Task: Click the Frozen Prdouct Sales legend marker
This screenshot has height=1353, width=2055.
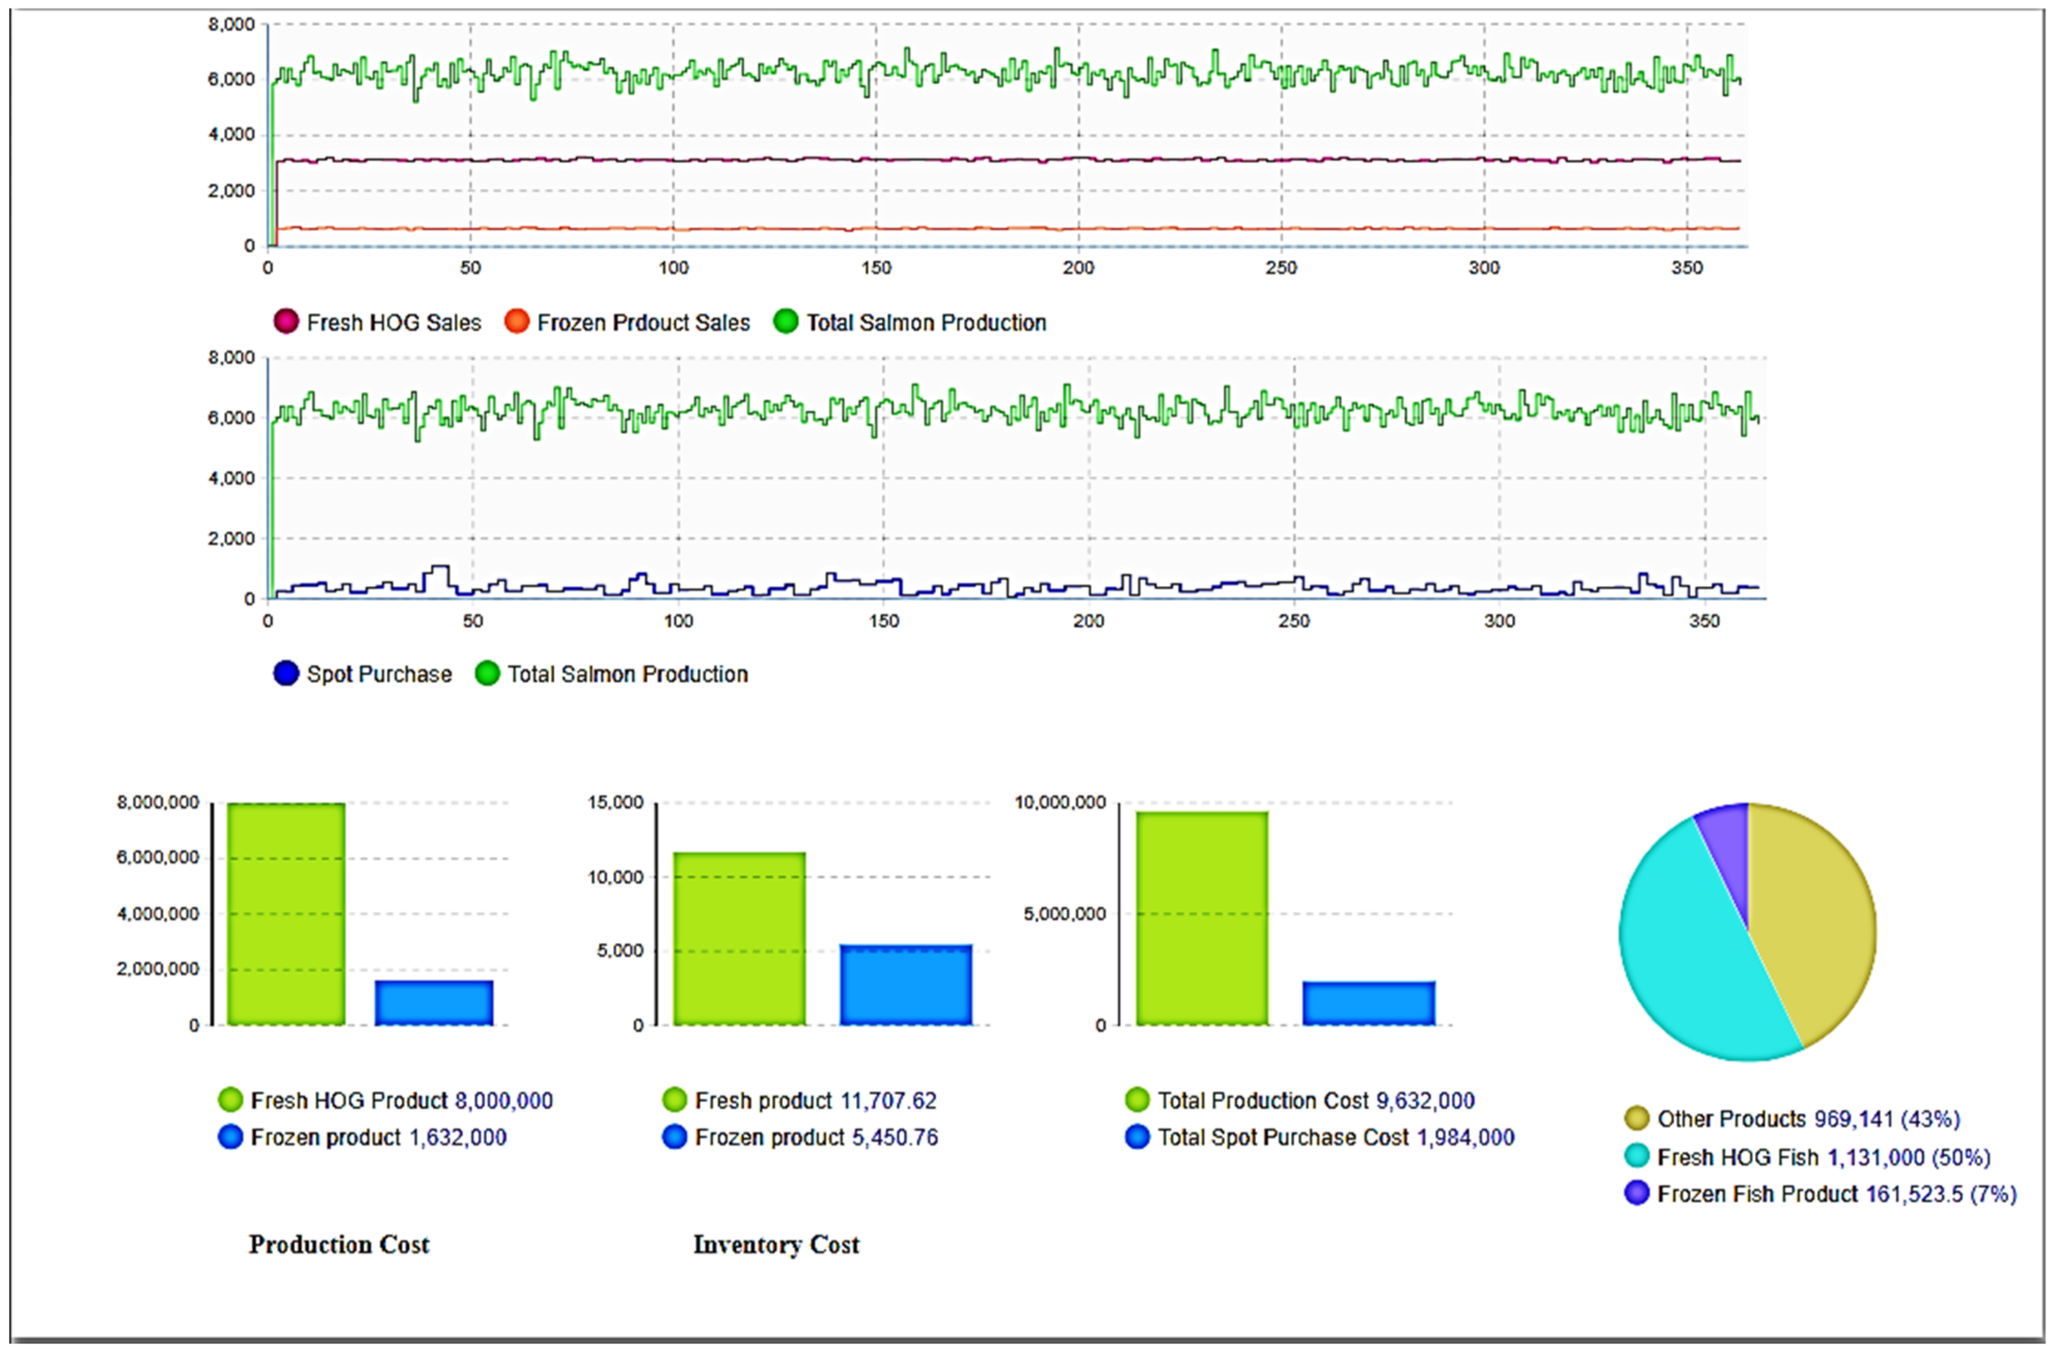Action: coord(516,322)
